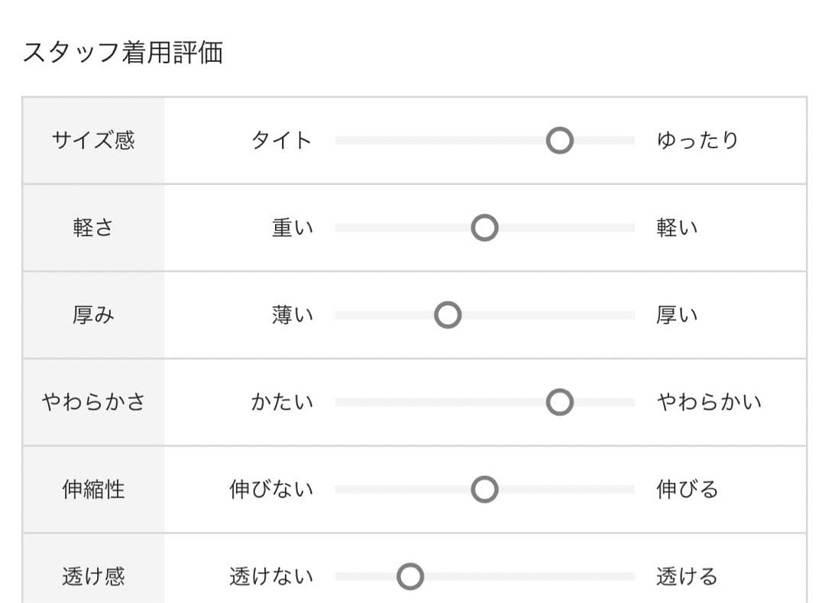Screen dimensions: 825x603
Task: Select the ゆったり label
Action: (698, 140)
